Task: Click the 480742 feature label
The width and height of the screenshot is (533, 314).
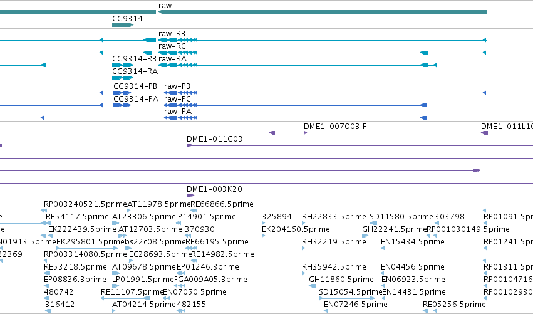Action: [59, 292]
